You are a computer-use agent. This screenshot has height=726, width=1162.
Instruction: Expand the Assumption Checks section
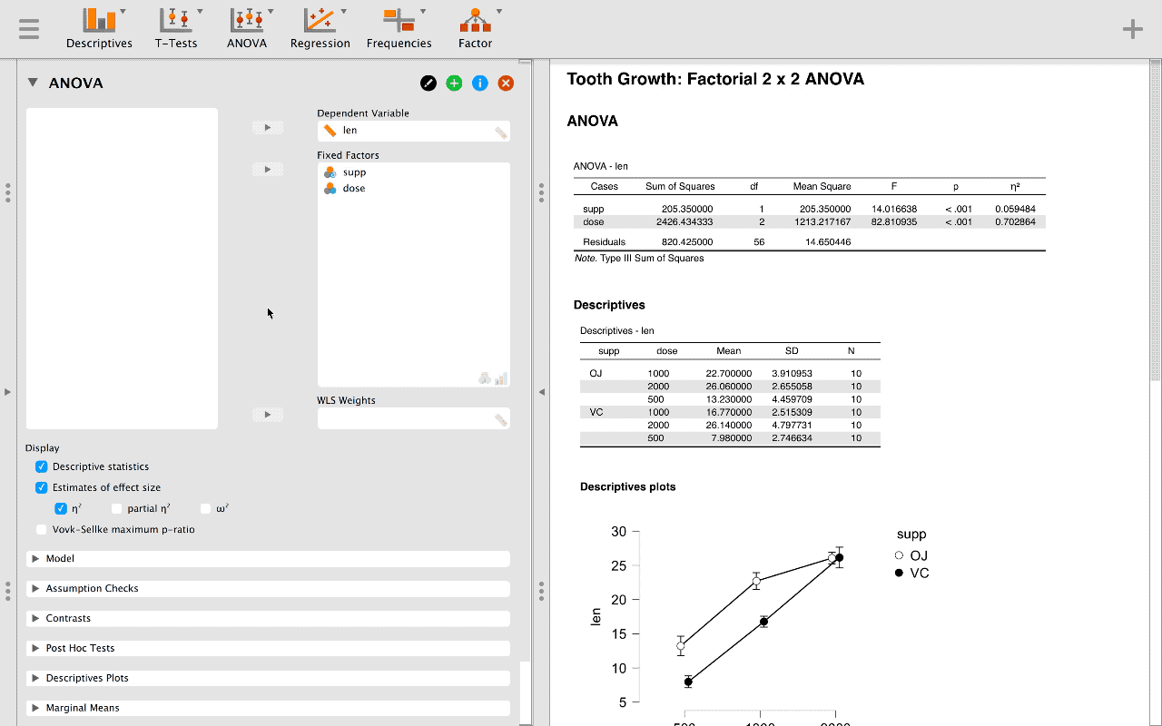point(268,589)
